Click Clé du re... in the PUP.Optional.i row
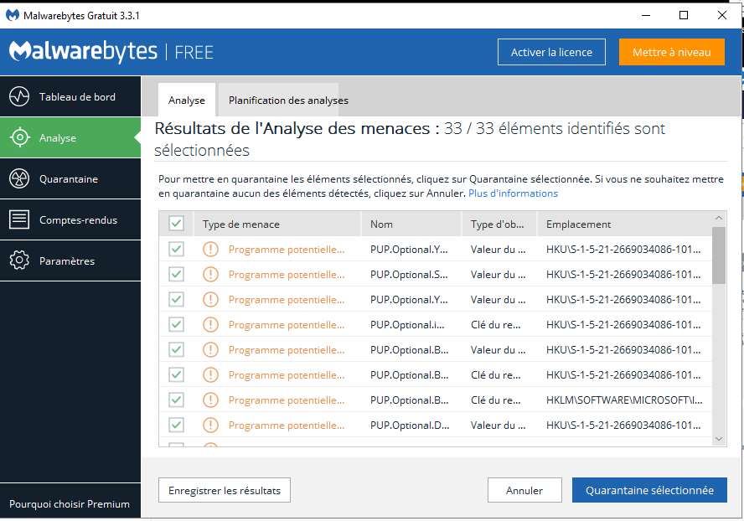Viewport: 744px width, 521px height. click(496, 324)
